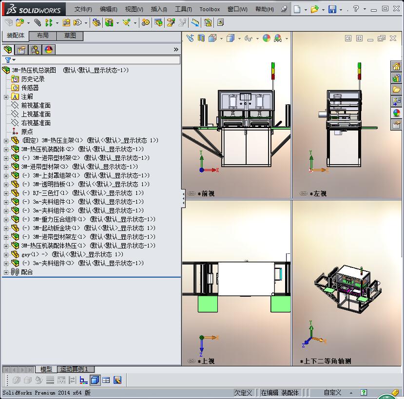Toggle the view link icon beside *前视
This screenshot has height=399, width=404.
(192, 193)
